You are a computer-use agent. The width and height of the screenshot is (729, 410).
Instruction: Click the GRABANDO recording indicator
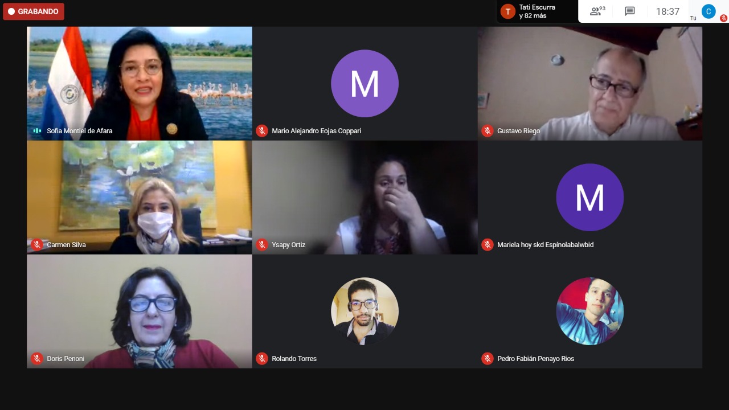coord(34,11)
